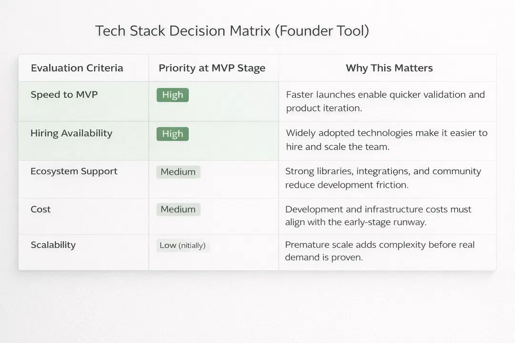Click the Speed to MVP row label
The height and width of the screenshot is (343, 515).
[64, 94]
